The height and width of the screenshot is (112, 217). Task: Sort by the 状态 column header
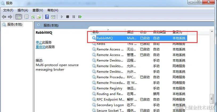coord(145,32)
